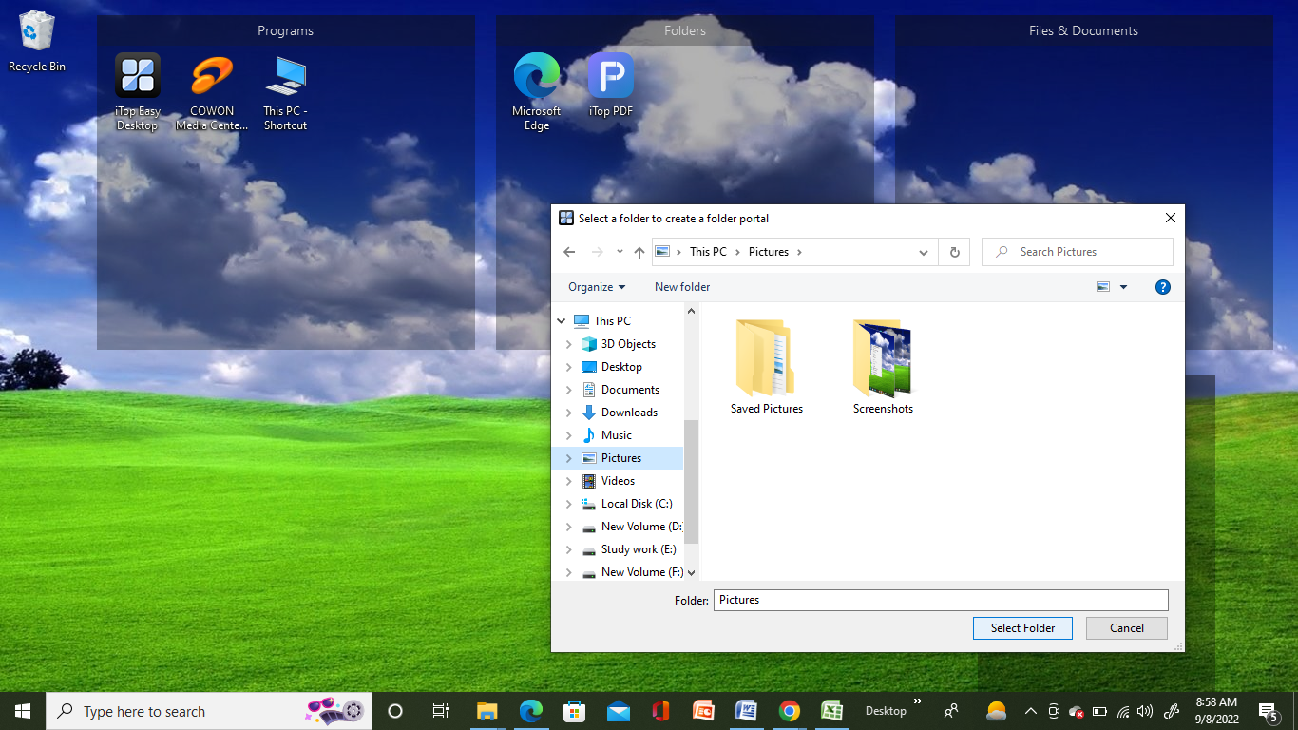The width and height of the screenshot is (1298, 730).
Task: Open the address bar history dropdown
Action: click(923, 252)
